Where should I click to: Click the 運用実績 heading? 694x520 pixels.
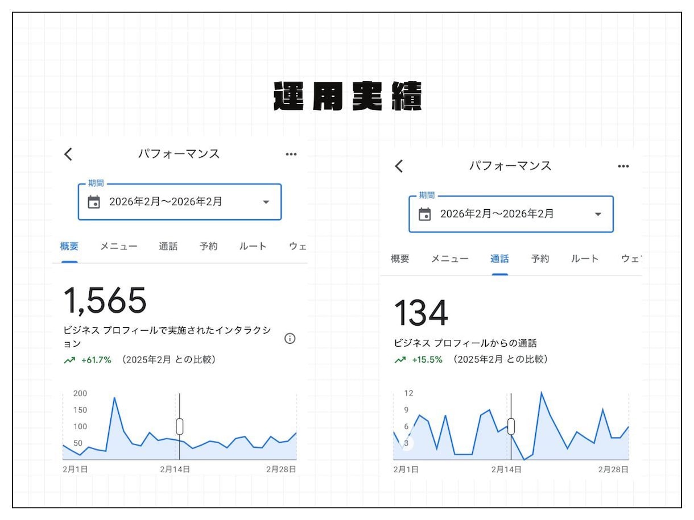347,97
